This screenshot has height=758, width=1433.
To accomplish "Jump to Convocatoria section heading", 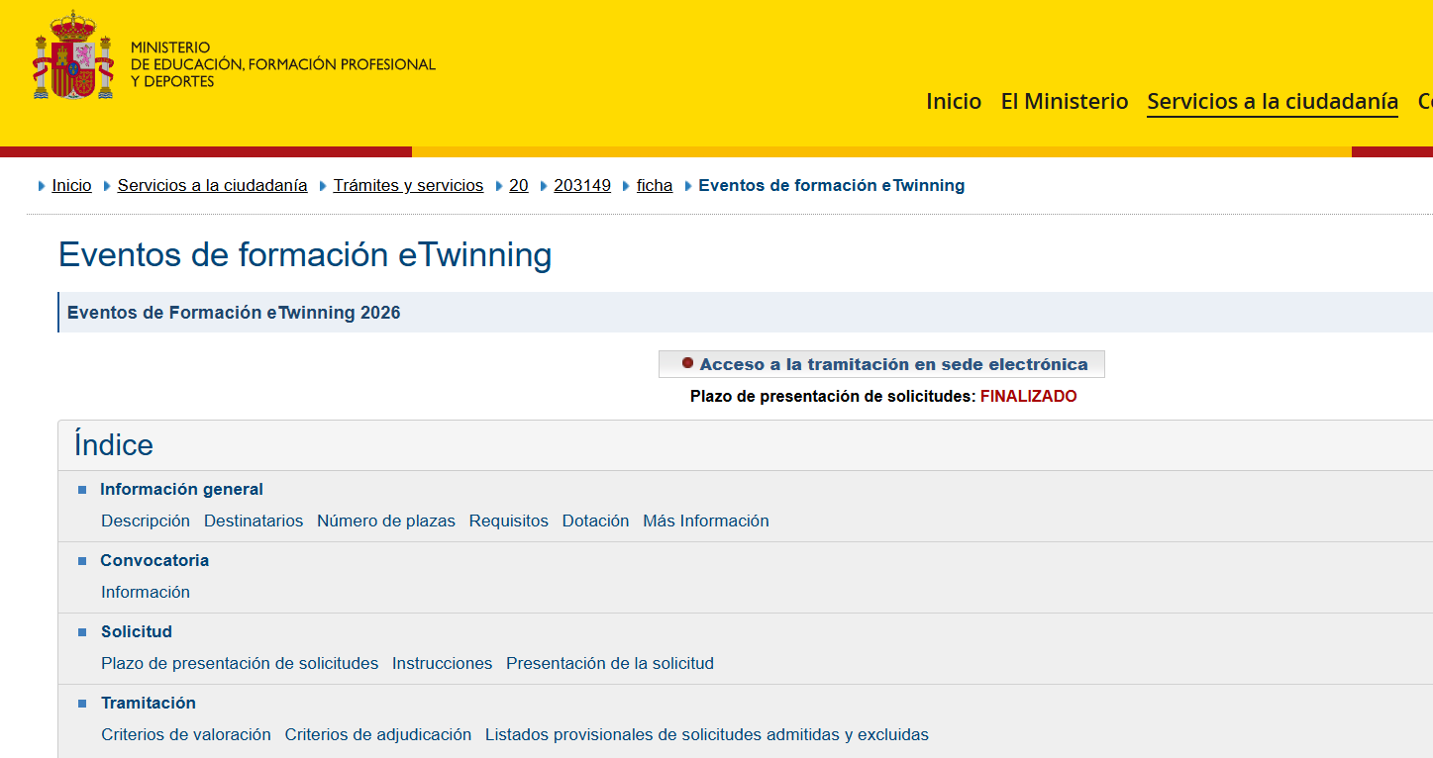I will [x=154, y=560].
